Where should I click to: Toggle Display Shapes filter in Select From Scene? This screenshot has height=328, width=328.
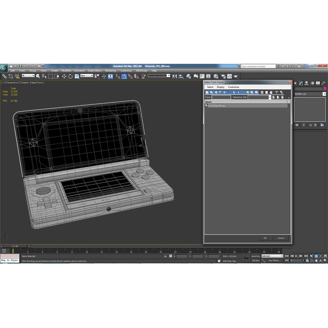click(x=211, y=92)
